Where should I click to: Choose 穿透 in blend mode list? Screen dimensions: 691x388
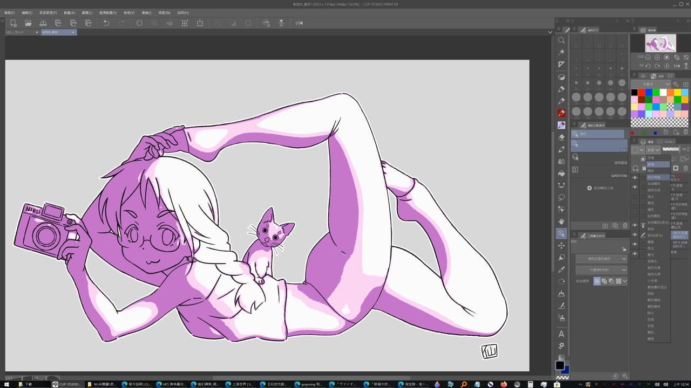click(658, 158)
